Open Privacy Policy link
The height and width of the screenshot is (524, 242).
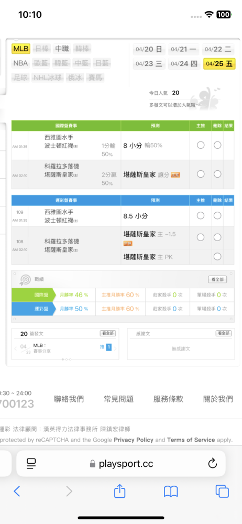tap(134, 440)
